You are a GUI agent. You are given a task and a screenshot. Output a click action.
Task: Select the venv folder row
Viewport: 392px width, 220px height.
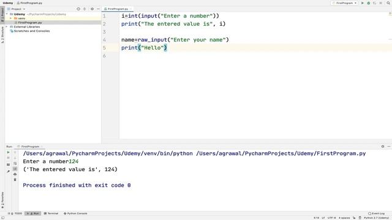click(x=53, y=18)
